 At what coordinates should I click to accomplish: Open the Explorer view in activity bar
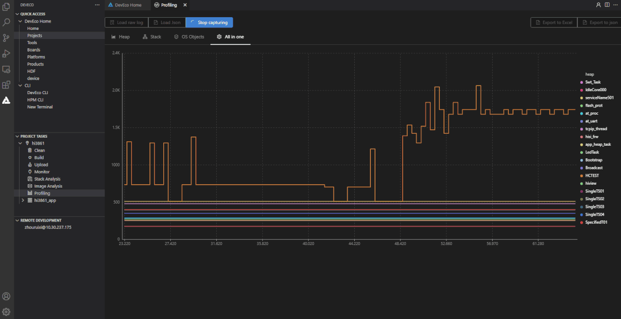tap(6, 7)
